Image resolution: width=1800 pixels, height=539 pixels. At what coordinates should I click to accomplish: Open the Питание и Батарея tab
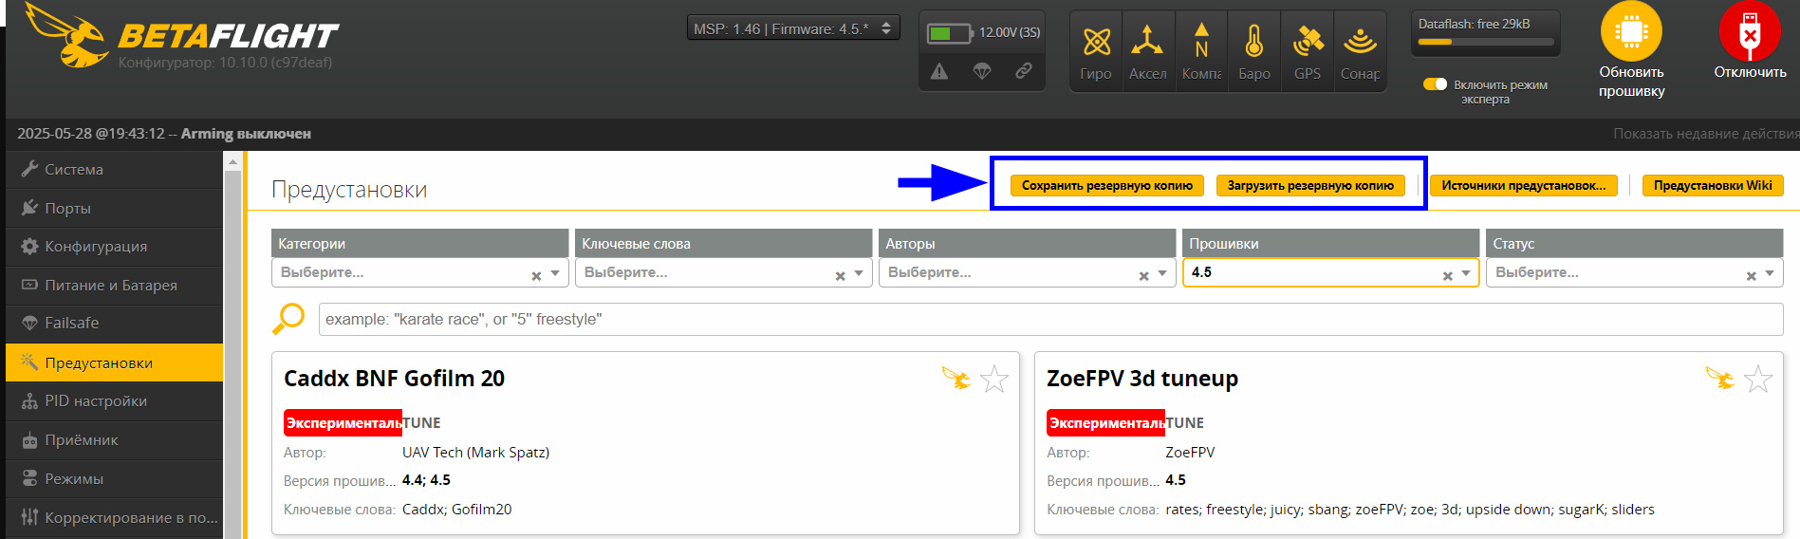[114, 285]
